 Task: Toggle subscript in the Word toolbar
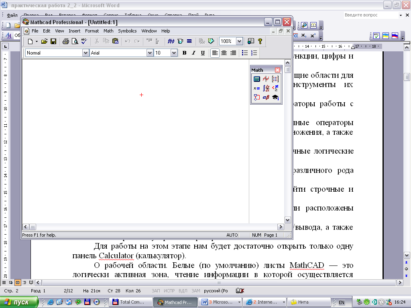(x=303, y=36)
